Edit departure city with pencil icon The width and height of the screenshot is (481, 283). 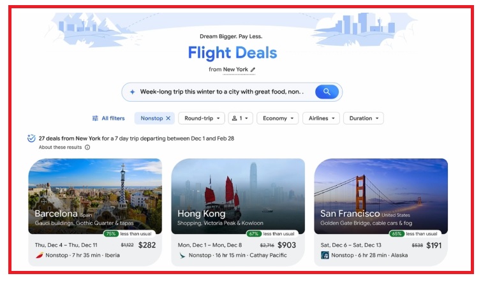[253, 70]
